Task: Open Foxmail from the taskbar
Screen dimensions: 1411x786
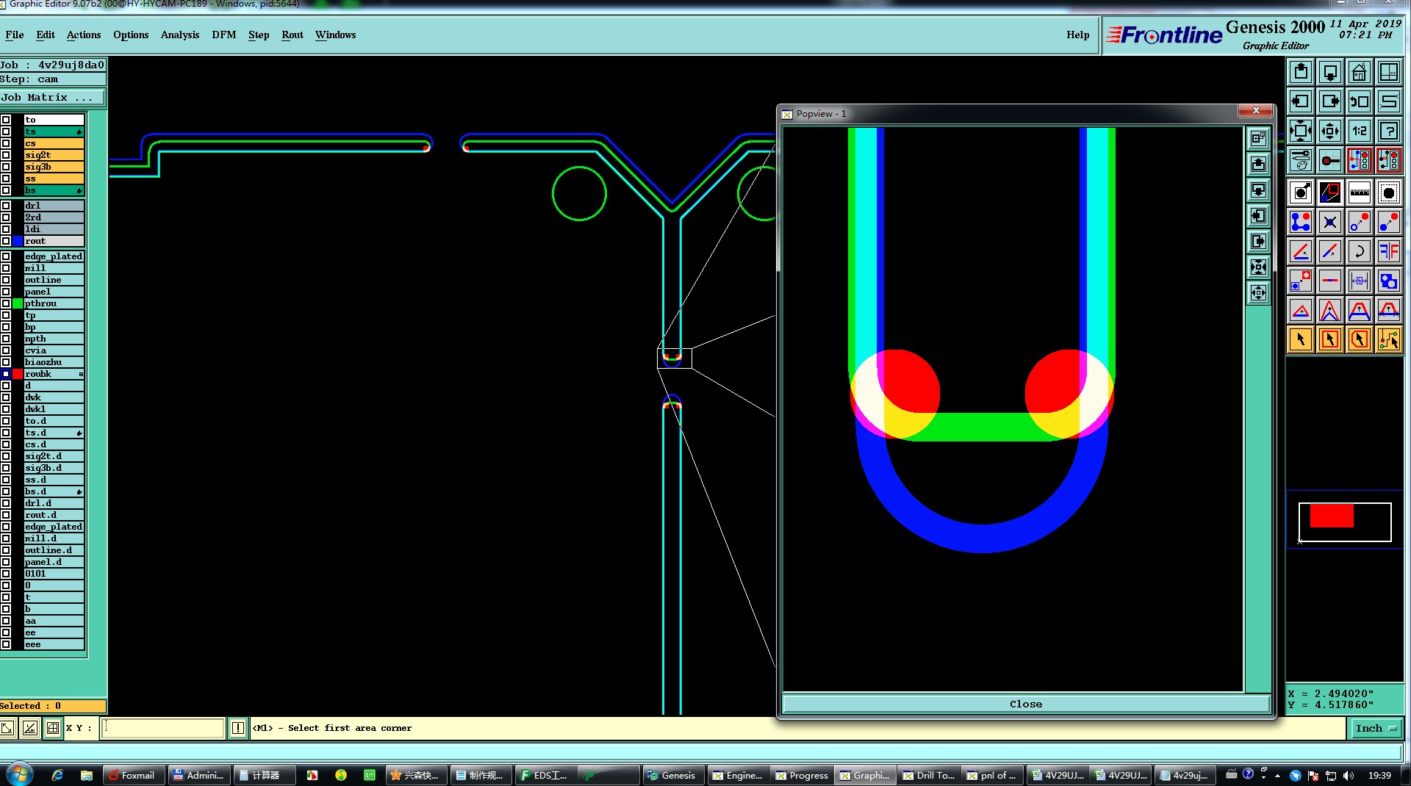Action: (133, 775)
